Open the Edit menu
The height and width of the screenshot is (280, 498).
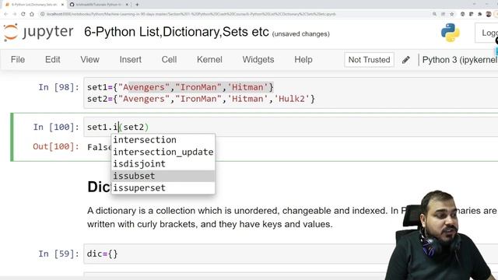(52, 60)
